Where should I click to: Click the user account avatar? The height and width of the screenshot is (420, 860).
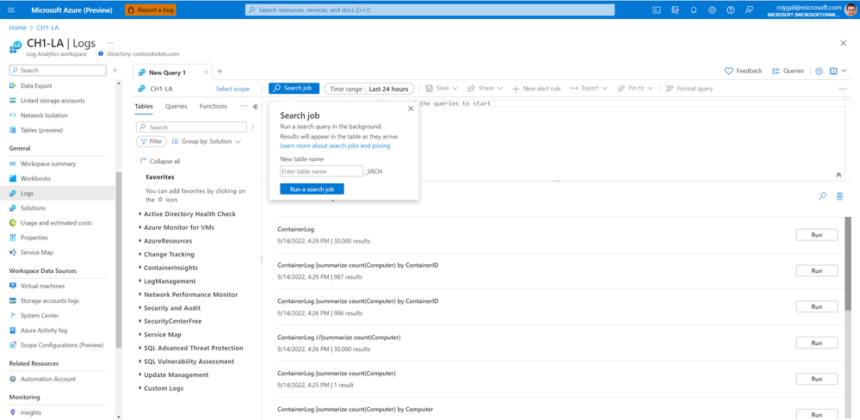851,9
